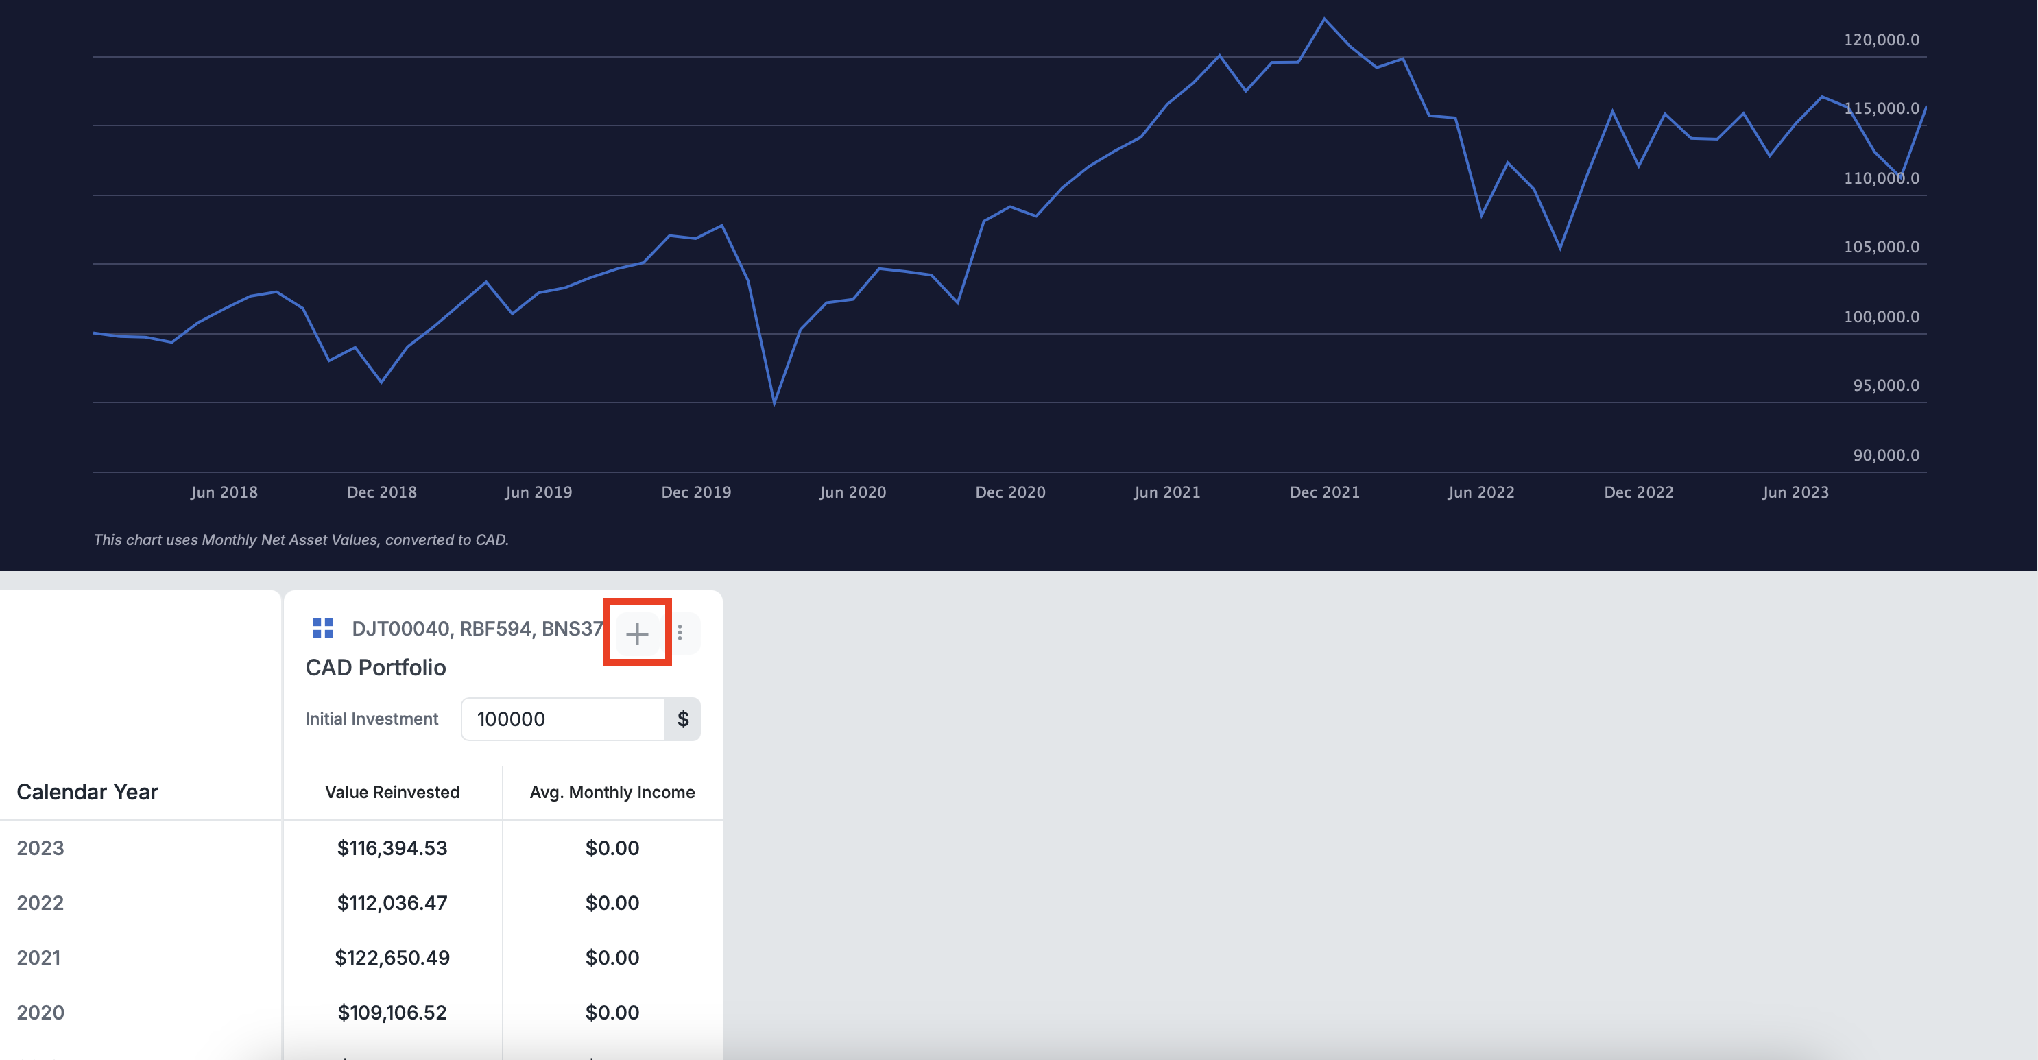
Task: Select the CAD Portfolio title
Action: [x=376, y=668]
